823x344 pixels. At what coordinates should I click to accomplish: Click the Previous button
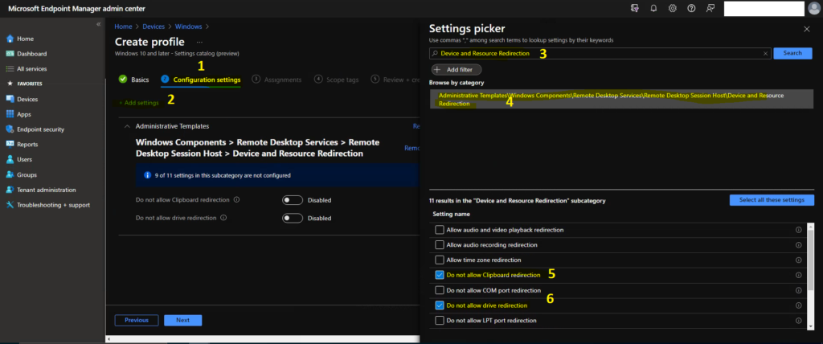tap(137, 321)
